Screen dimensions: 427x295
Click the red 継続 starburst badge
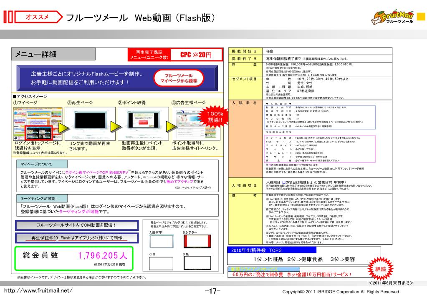(380, 269)
